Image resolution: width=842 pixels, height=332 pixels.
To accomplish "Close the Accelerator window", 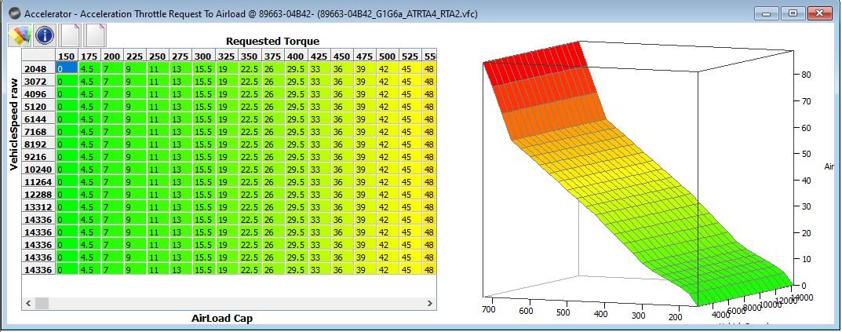I will [819, 13].
